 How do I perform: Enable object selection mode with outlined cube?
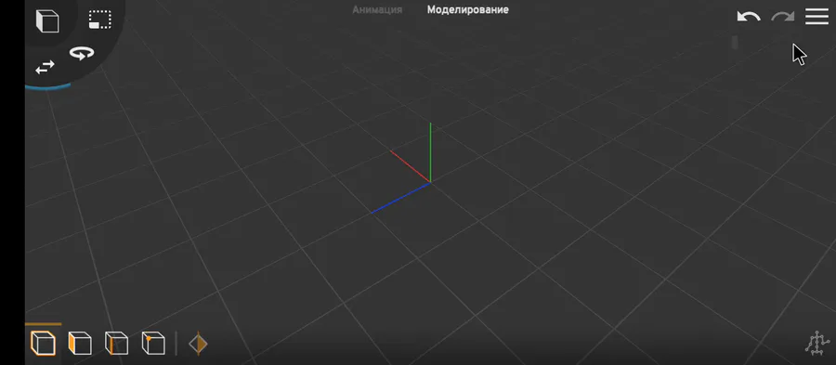pos(43,343)
